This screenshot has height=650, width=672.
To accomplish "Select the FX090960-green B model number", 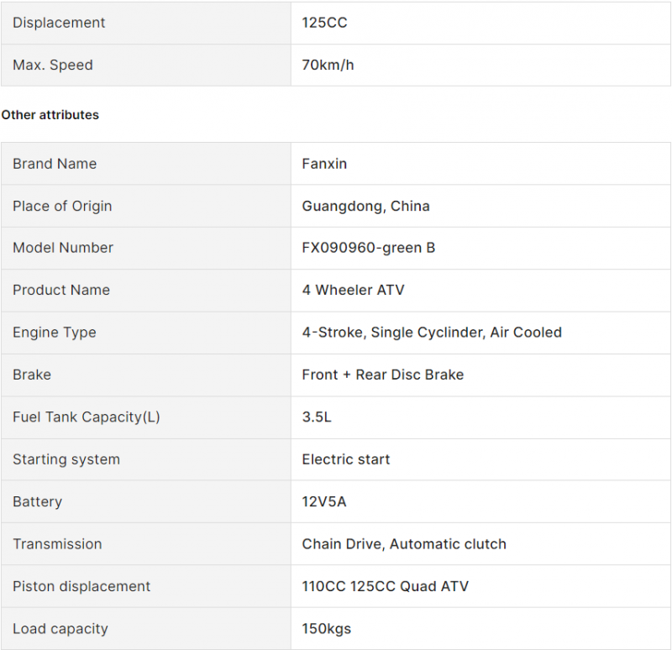I will 368,248.
